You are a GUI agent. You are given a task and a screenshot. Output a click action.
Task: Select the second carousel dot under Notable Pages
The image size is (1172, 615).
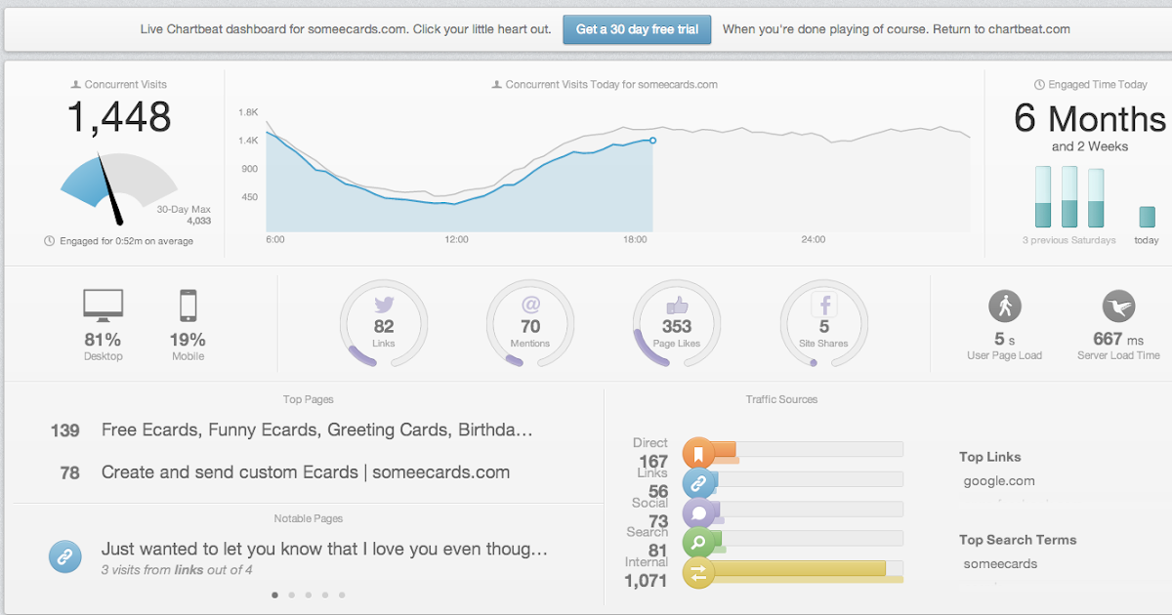click(x=291, y=594)
